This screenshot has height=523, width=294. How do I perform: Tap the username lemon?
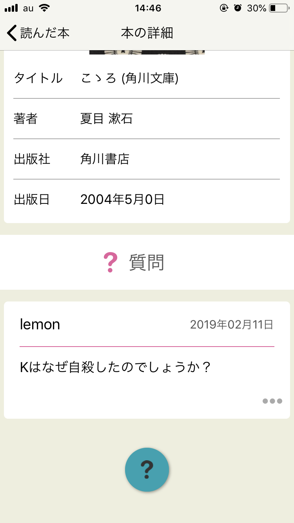40,325
